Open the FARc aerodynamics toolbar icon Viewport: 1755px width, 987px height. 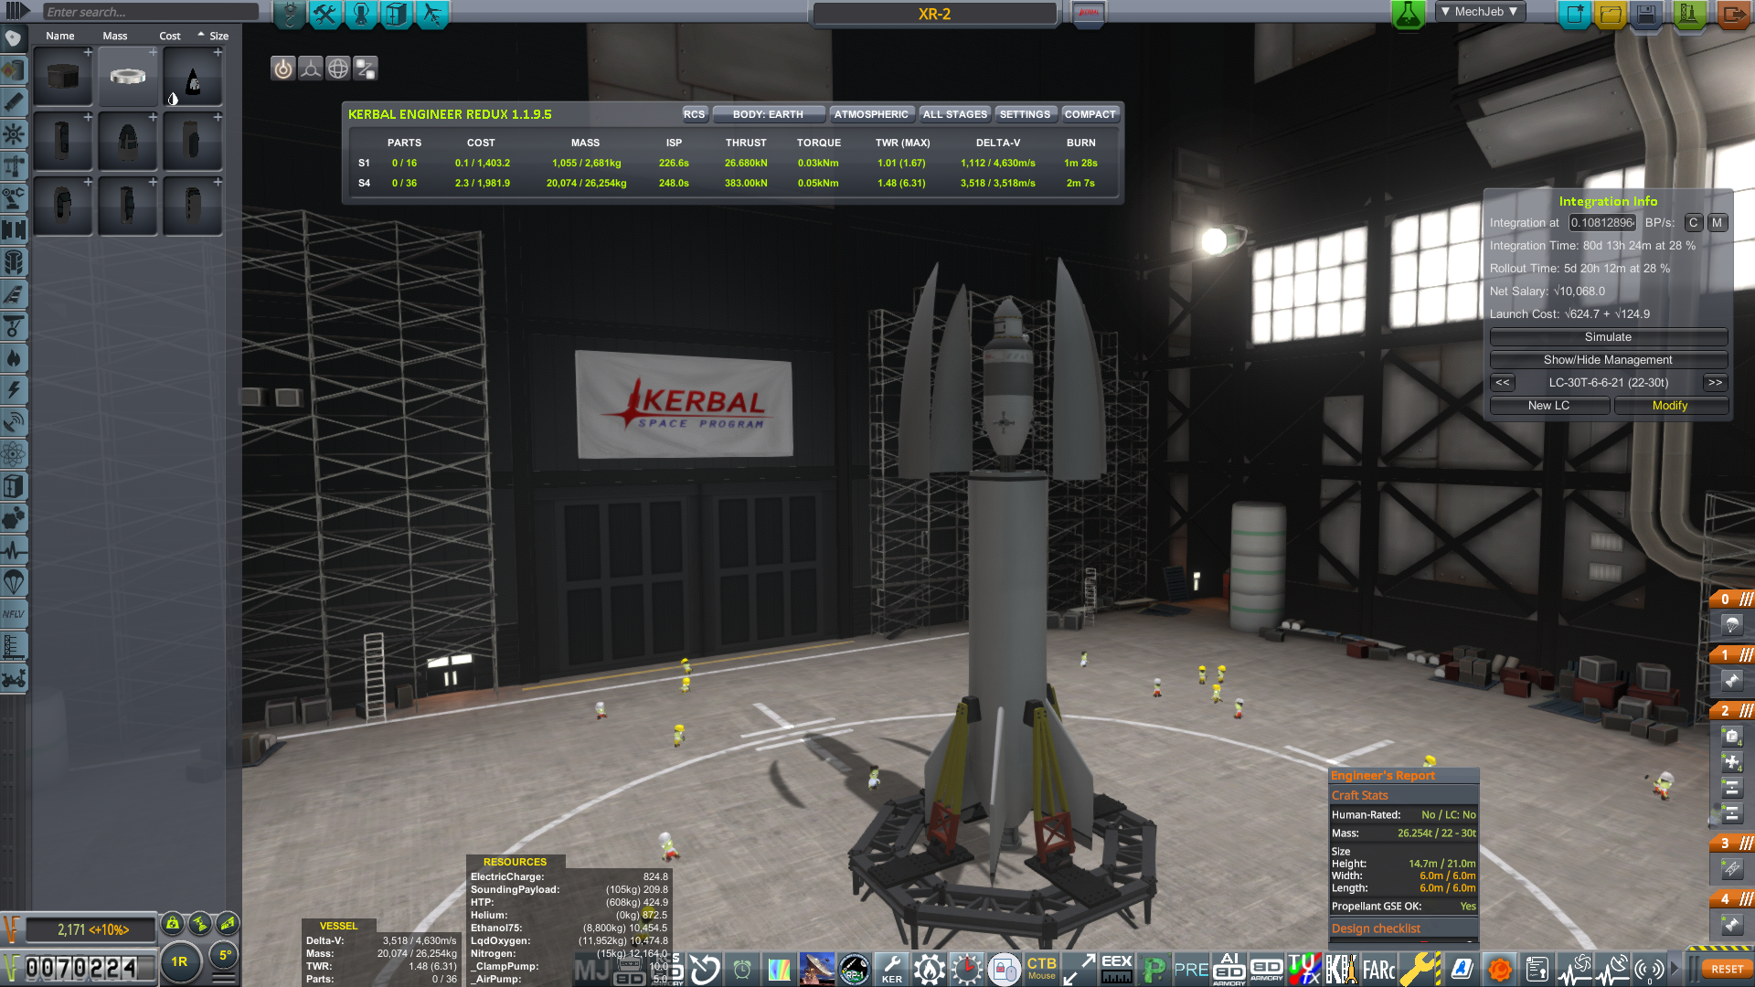click(x=1378, y=970)
